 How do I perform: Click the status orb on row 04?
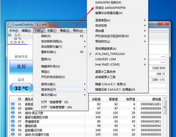coord(13,113)
